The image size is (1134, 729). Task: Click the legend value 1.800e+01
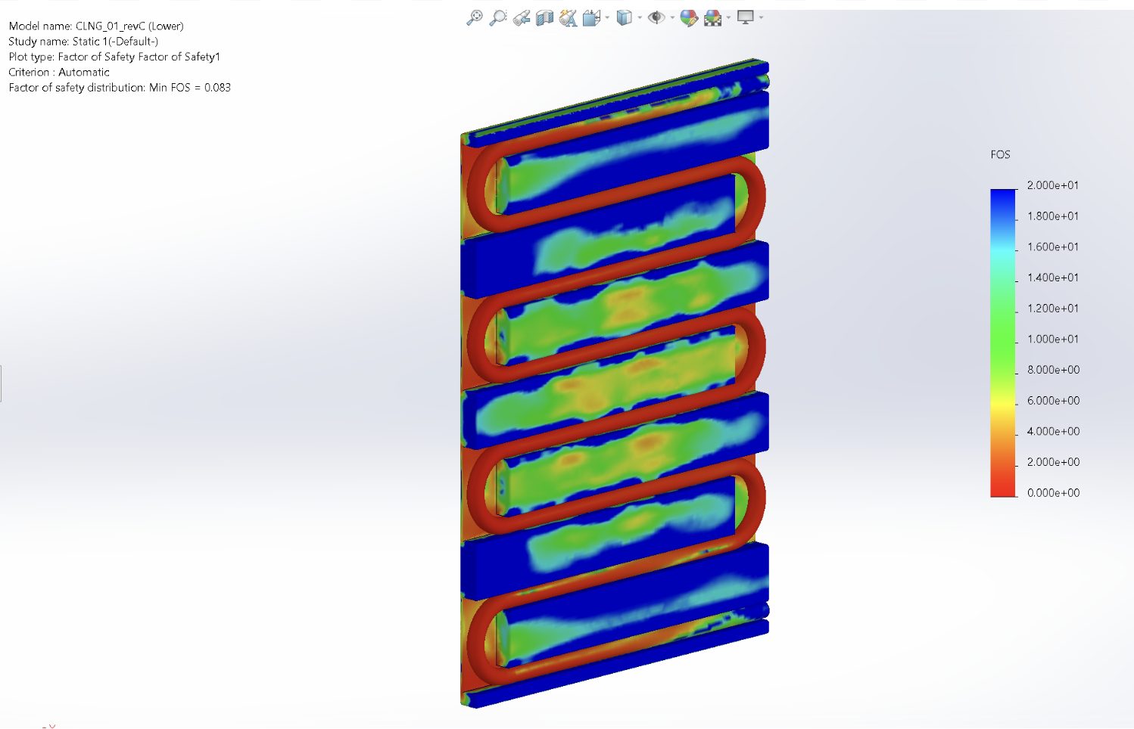tap(1053, 216)
